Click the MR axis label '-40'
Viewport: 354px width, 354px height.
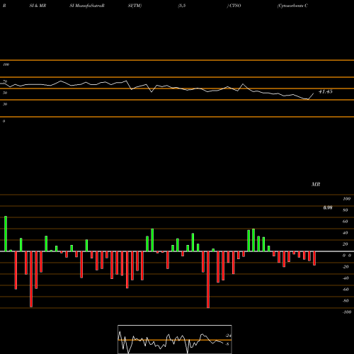coord(346,278)
